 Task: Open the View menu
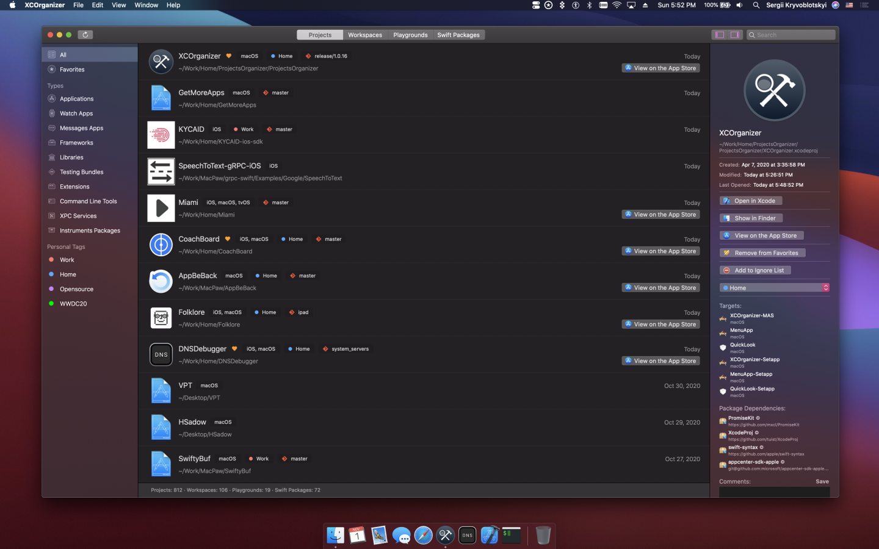click(118, 5)
